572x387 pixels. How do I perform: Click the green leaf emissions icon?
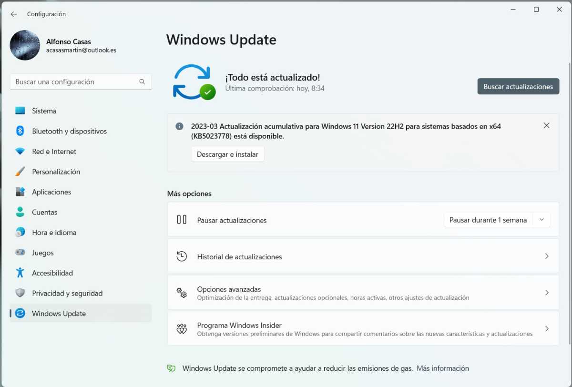[x=172, y=368]
